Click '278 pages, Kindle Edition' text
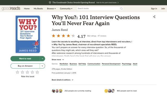 62,69
